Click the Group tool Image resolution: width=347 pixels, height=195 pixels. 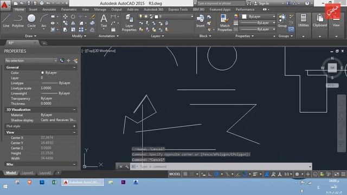tap(282, 21)
